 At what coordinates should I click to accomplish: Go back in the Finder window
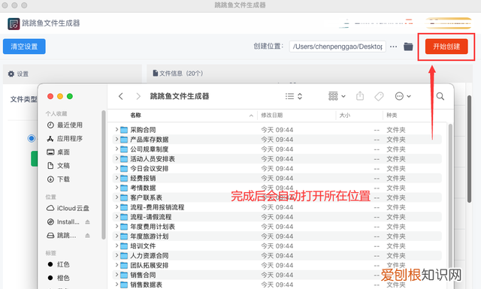tap(121, 96)
